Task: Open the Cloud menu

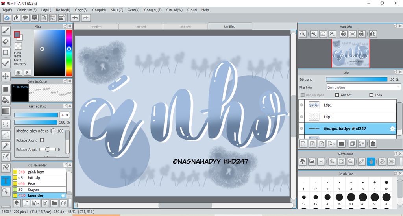Action: [192, 10]
